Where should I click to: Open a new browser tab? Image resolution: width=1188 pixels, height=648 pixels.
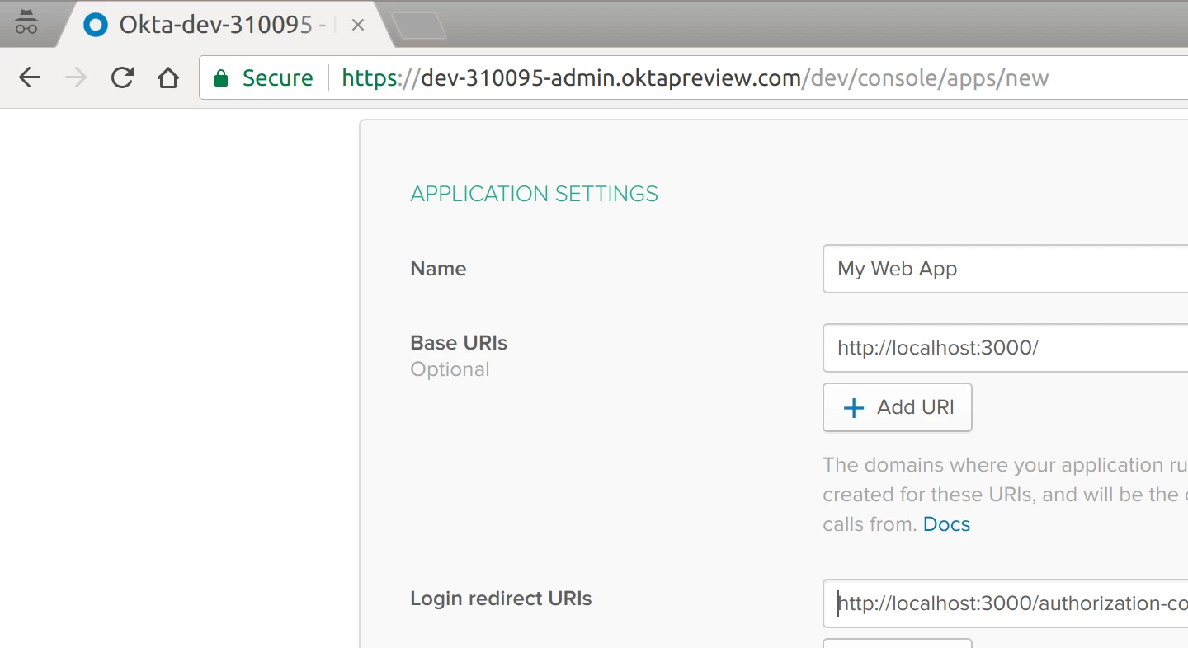coord(419,26)
